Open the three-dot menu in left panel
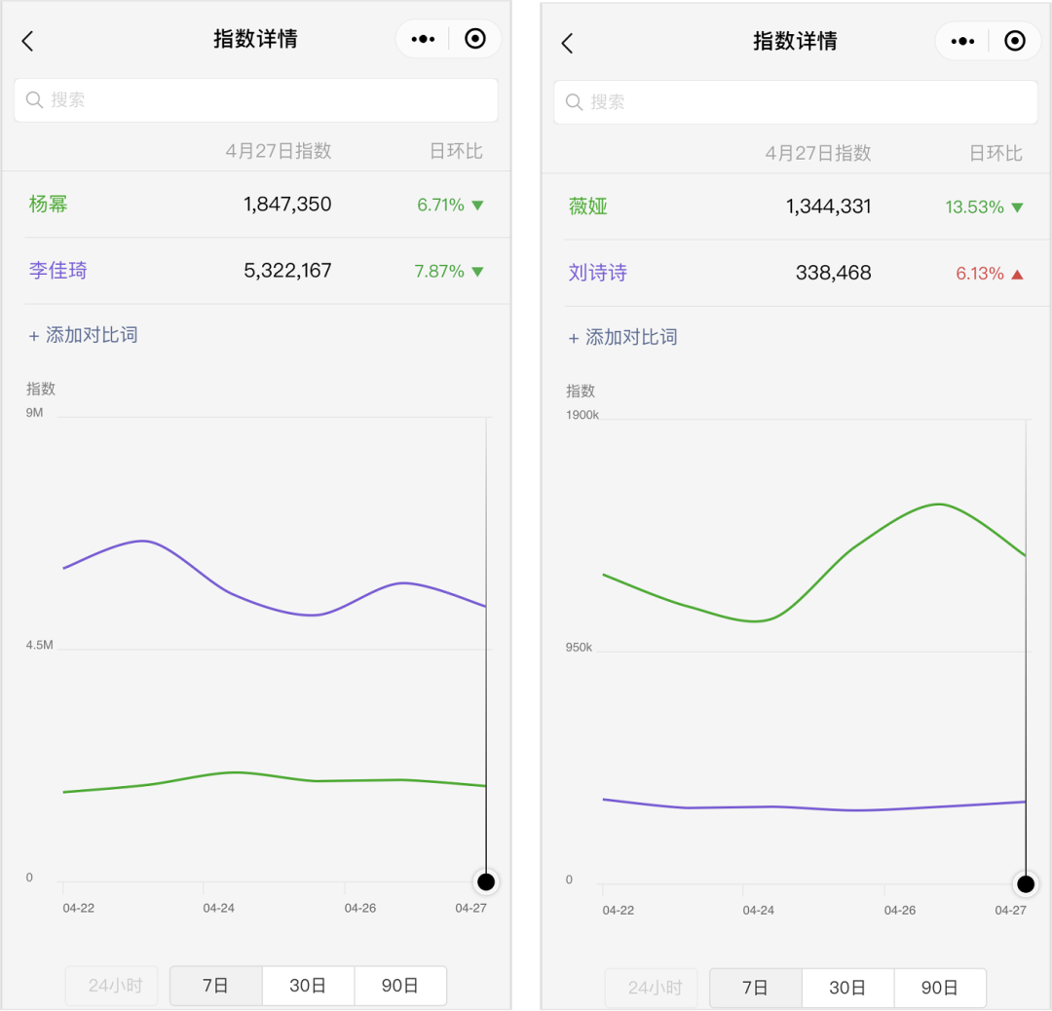Viewport: 1052px width, 1011px height. pos(423,39)
